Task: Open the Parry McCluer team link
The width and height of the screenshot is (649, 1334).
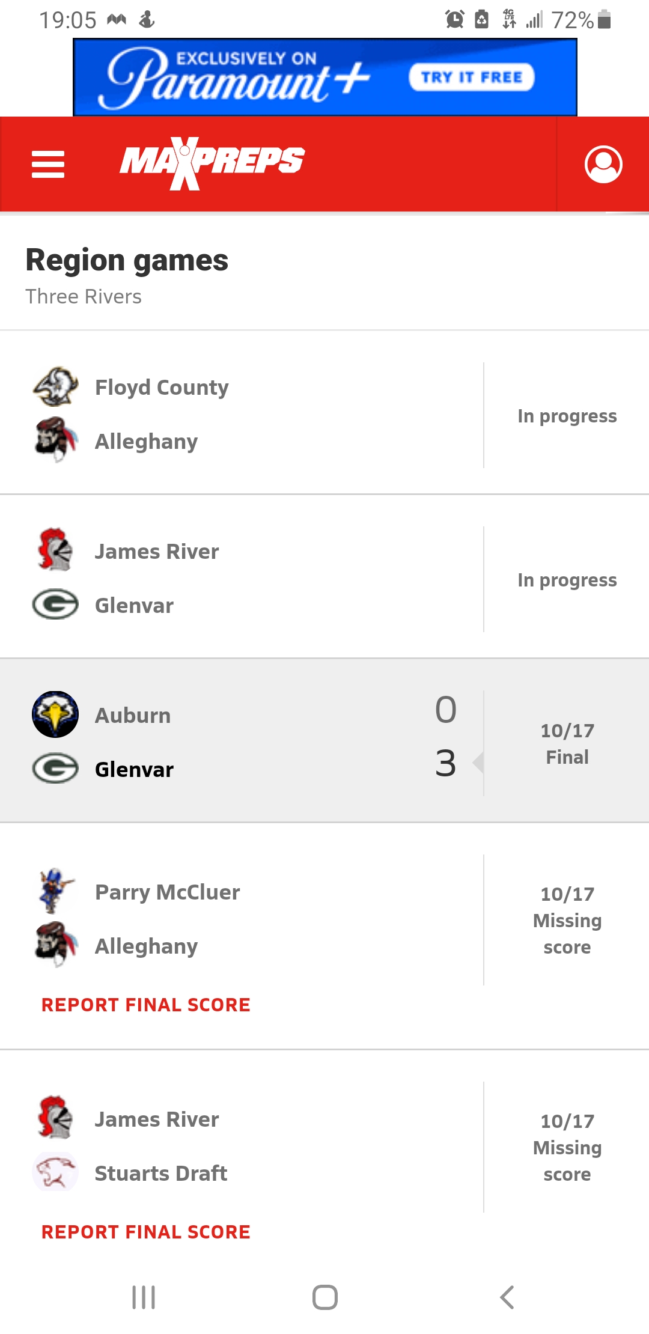Action: 167,892
